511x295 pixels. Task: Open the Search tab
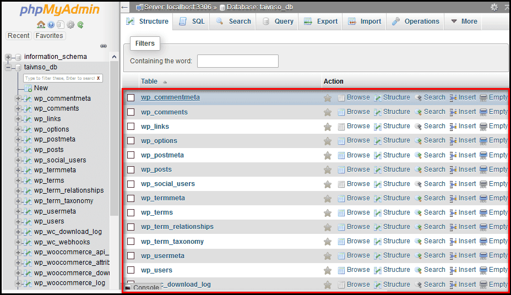(x=233, y=21)
